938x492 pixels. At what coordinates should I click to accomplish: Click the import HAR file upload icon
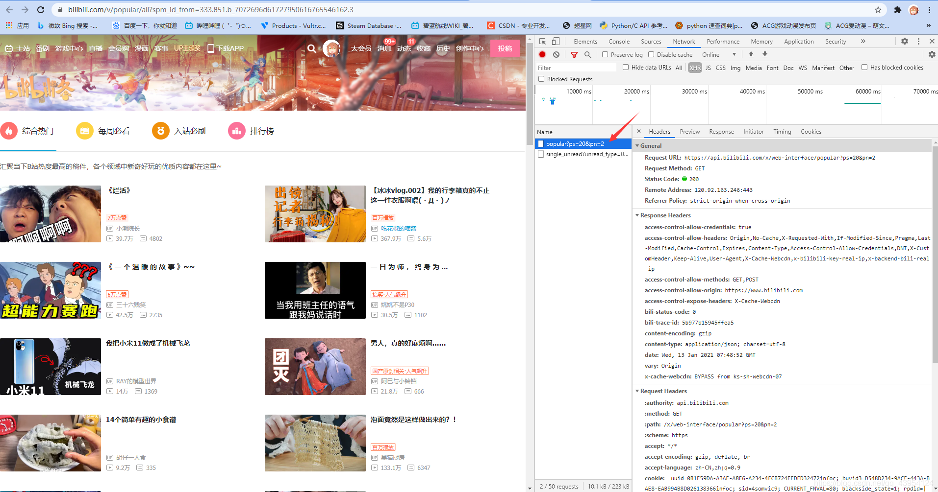tap(751, 54)
